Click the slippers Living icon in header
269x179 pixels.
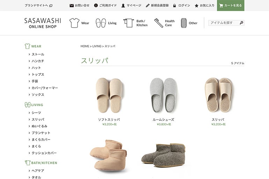coord(101,23)
